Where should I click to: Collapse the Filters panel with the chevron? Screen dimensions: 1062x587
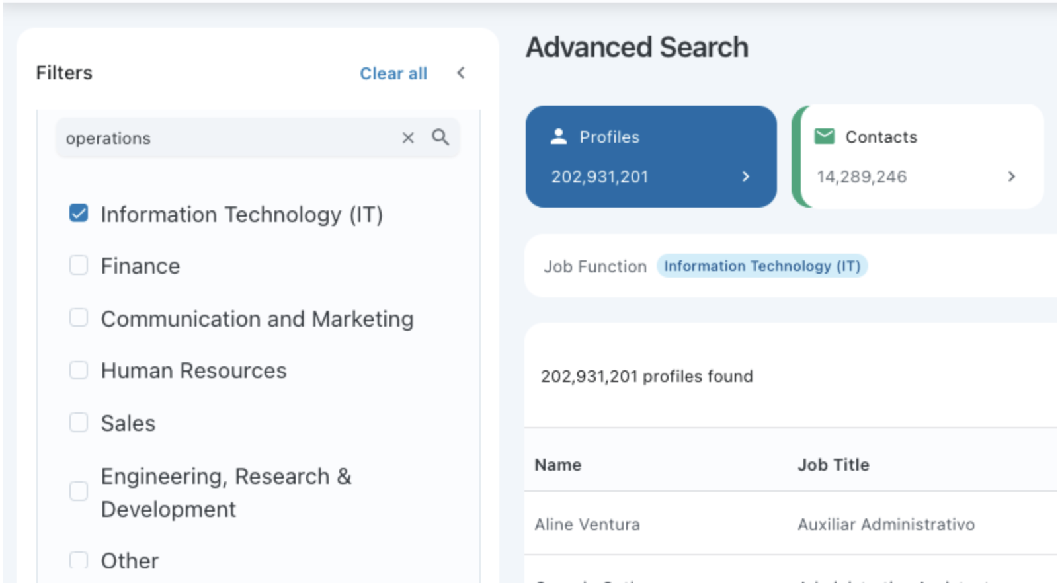tap(461, 73)
